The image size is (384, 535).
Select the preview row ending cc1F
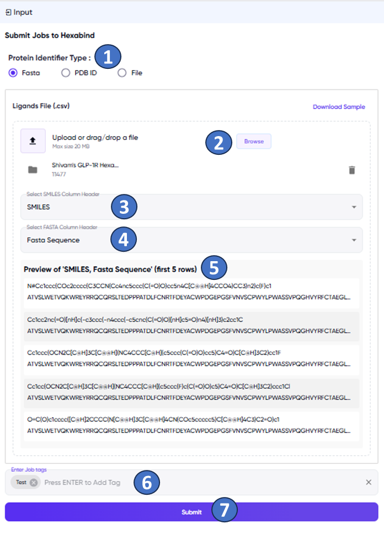coord(190,358)
